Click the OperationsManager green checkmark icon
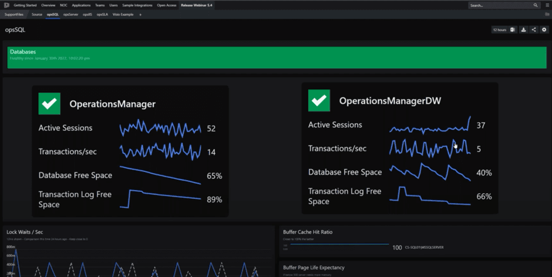The height and width of the screenshot is (277, 552). click(49, 103)
